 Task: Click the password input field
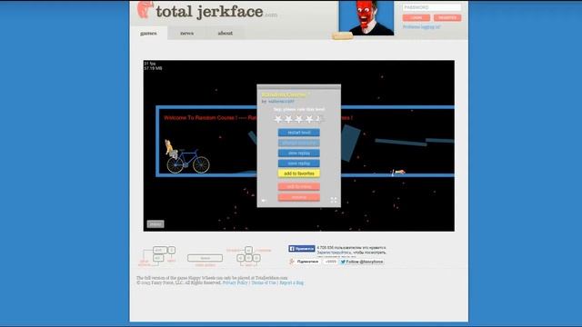point(432,7)
